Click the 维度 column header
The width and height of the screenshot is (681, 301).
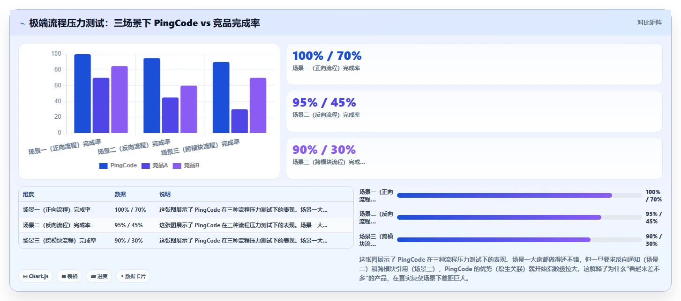(29, 194)
